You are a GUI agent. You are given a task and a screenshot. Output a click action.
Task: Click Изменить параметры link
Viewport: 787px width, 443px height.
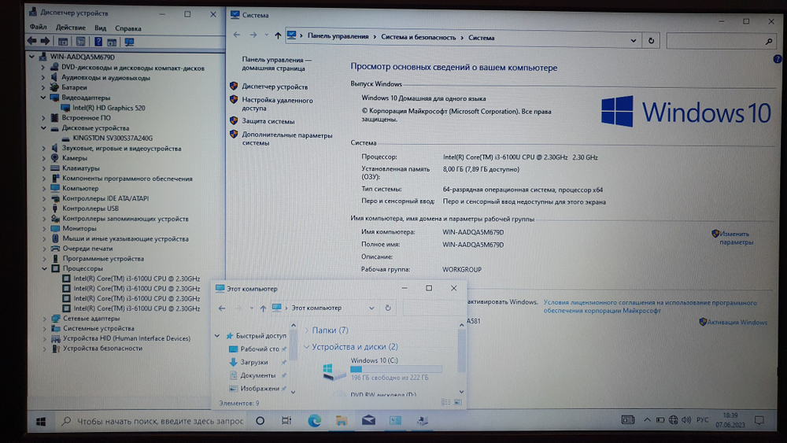click(736, 238)
